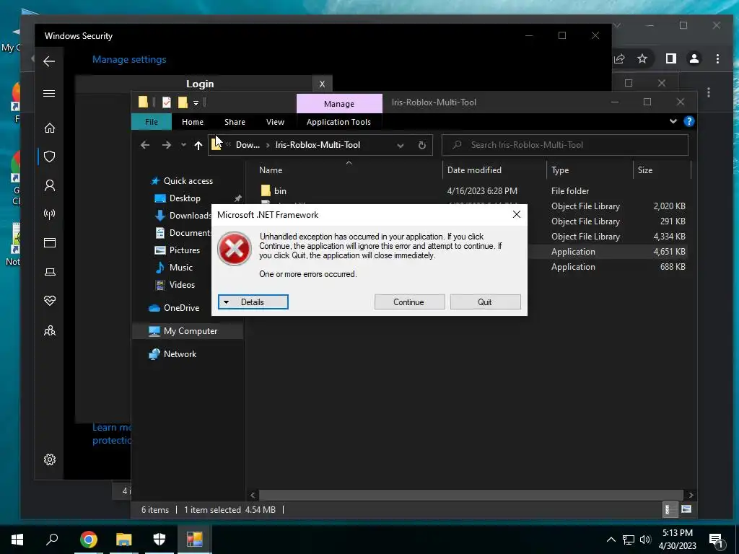The image size is (739, 554).
Task: Click Manage settings link in Windows Security
Action: (x=129, y=59)
